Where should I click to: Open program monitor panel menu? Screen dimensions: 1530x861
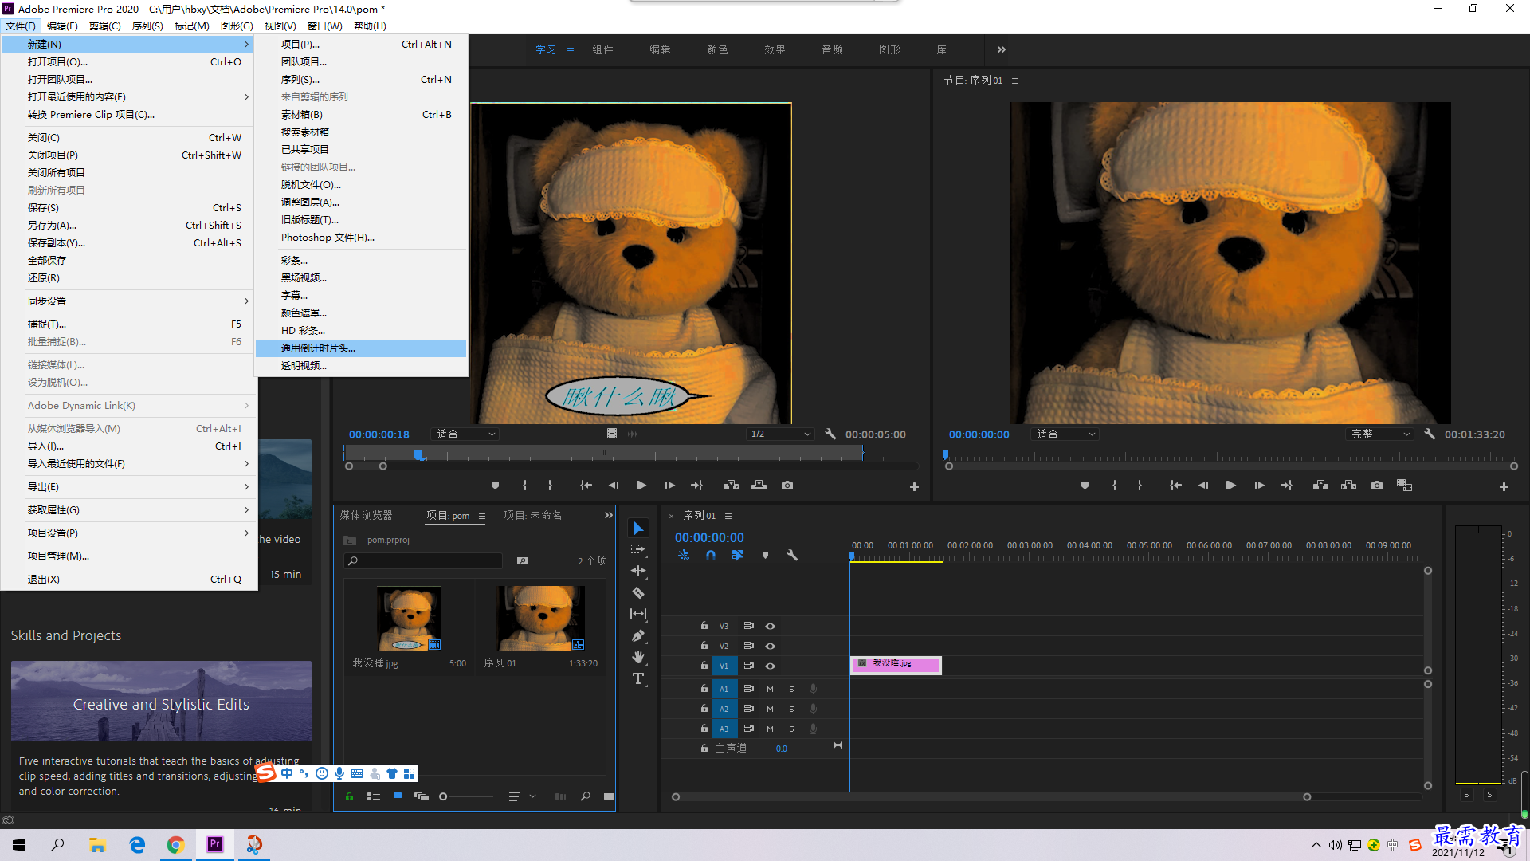click(x=1014, y=81)
